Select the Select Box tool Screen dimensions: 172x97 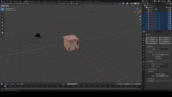coord(2,9)
